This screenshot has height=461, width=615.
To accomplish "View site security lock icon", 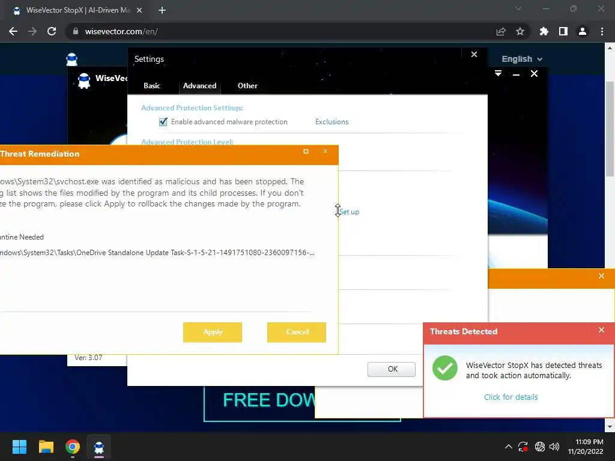I will point(76,31).
